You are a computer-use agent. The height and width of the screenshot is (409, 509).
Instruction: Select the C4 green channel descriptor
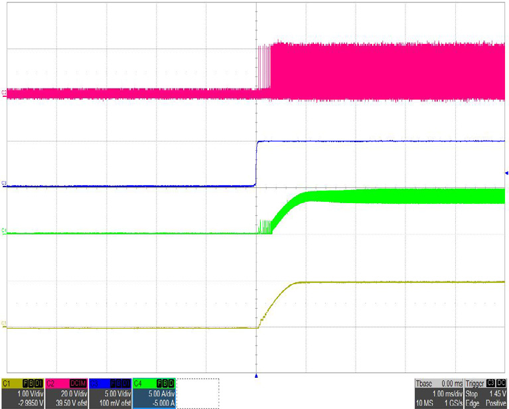153,392
